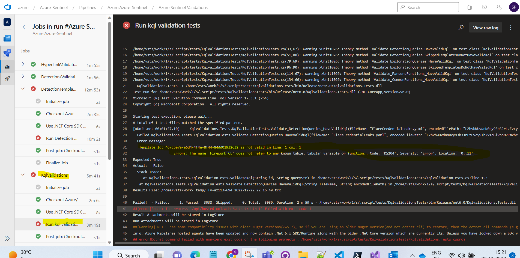Open Microsoft Teams from the taskbar
Image resolution: width=520 pixels, height=258 pixels.
pos(267,255)
